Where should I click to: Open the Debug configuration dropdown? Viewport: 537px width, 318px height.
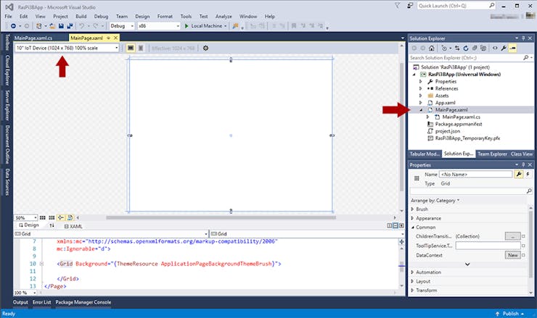click(122, 26)
